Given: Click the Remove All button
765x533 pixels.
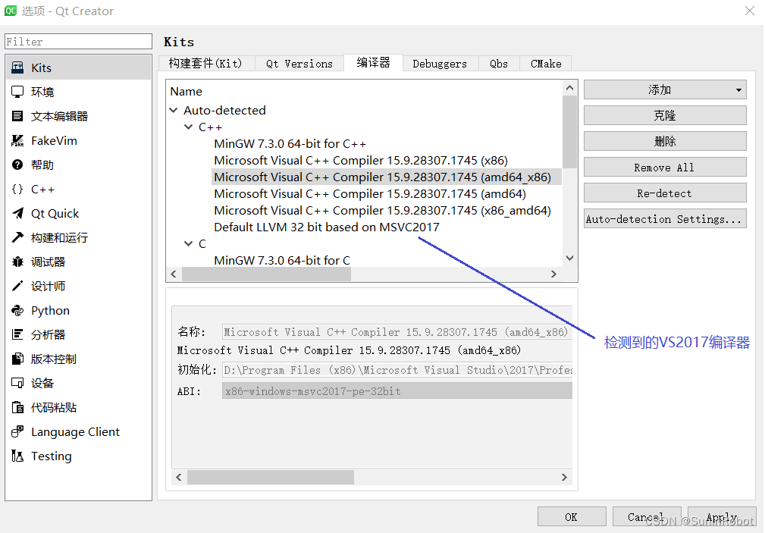Looking at the screenshot, I should click(665, 168).
